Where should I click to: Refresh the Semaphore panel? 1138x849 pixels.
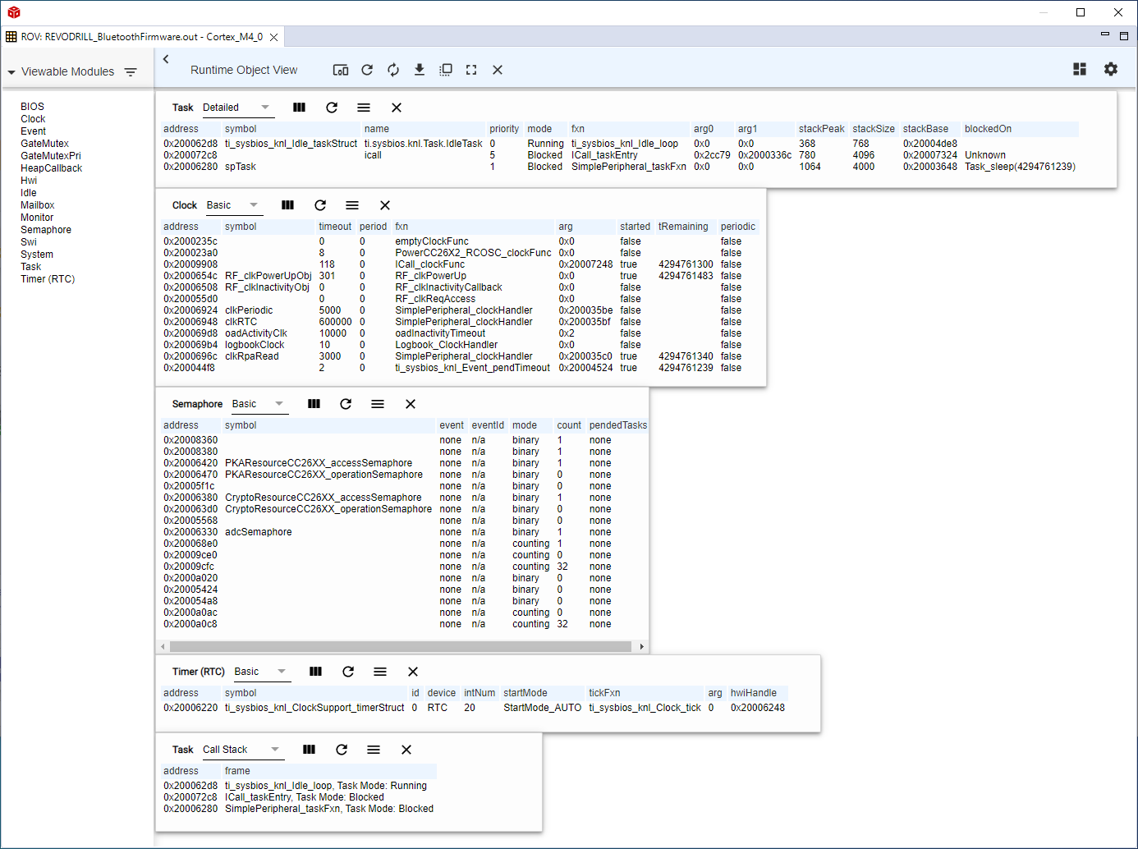click(346, 404)
